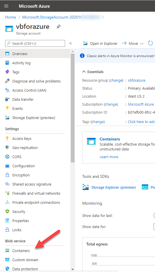
Task: Click the CORS icon
Action: pos(7,157)
